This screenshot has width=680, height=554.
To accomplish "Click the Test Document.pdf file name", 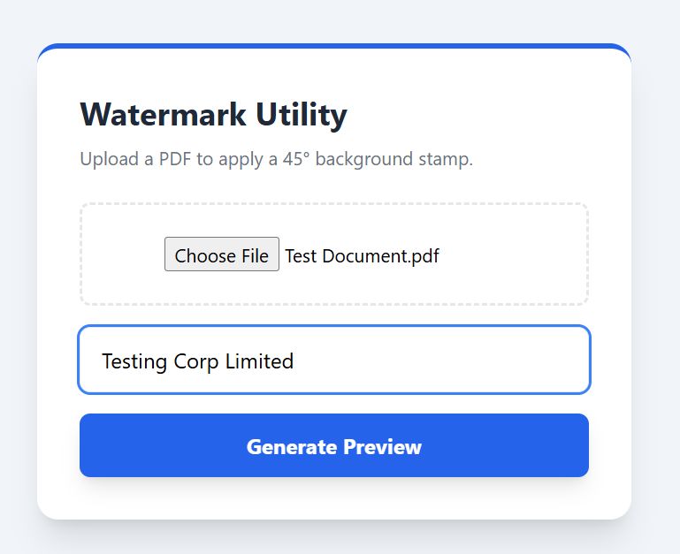I will (362, 256).
